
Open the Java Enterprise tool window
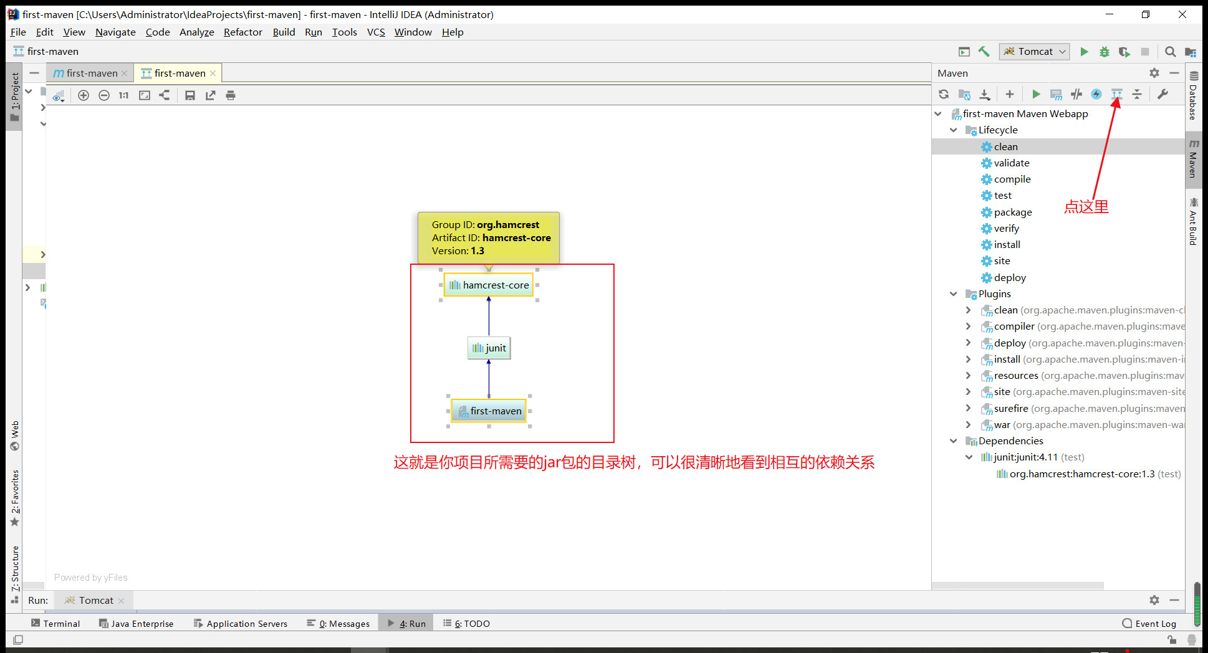(137, 623)
